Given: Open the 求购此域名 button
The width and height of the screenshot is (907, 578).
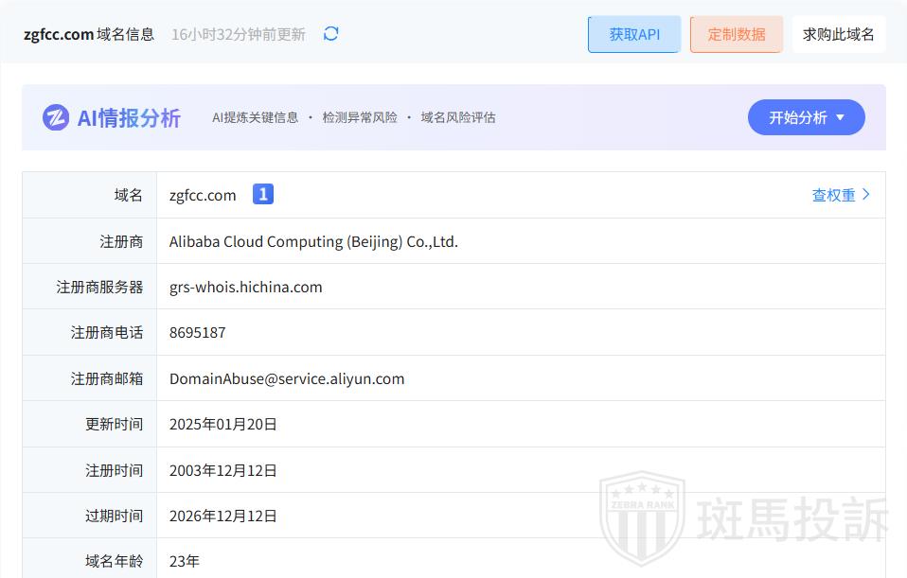Looking at the screenshot, I should coord(838,34).
